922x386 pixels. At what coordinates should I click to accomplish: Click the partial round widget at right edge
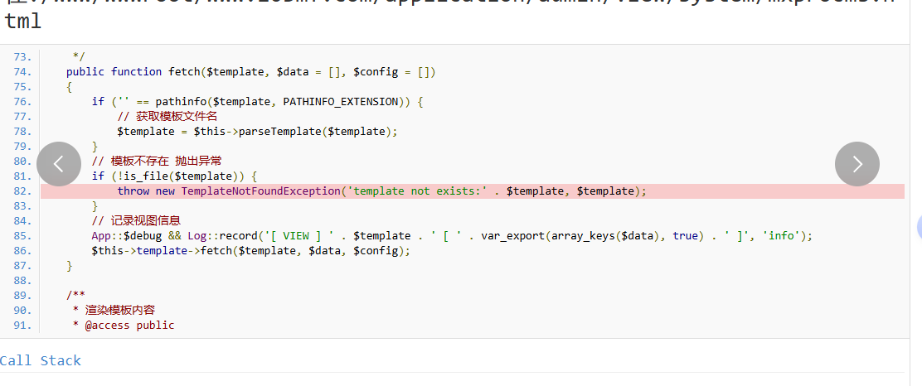[919, 225]
